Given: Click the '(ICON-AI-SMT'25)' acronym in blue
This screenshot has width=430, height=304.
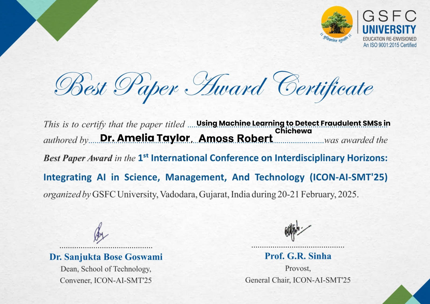Looking at the screenshot, I should (349, 177).
